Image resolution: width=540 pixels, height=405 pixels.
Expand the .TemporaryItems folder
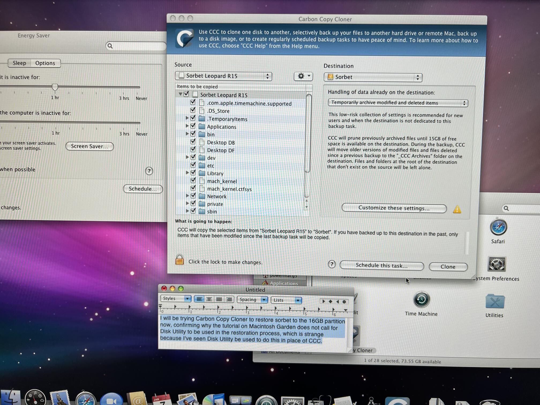point(187,118)
